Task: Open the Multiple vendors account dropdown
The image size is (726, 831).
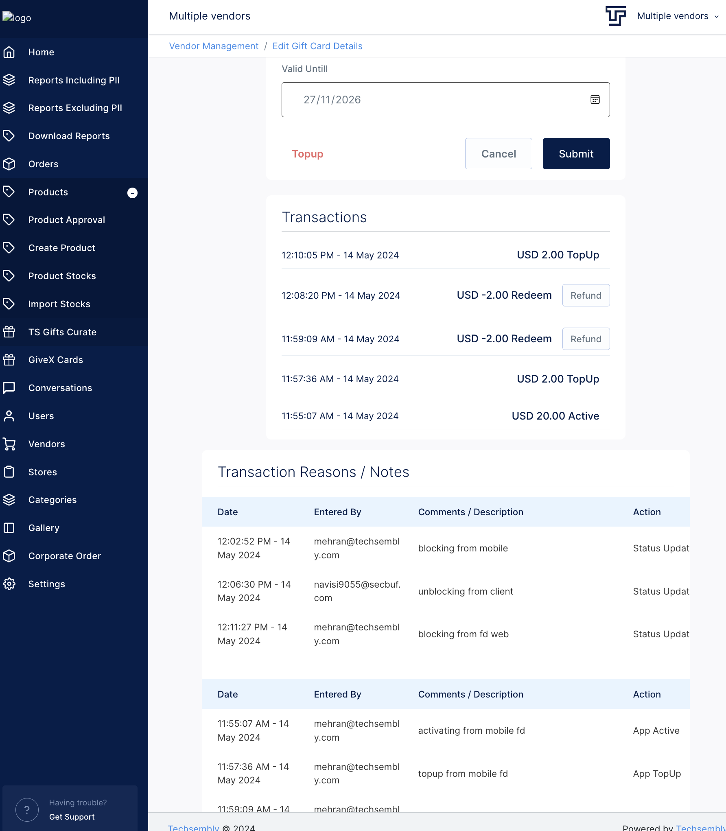Action: [x=678, y=16]
